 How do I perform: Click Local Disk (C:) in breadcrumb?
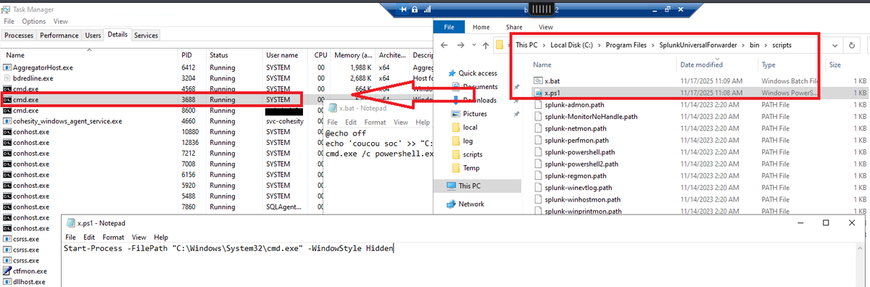pos(571,45)
